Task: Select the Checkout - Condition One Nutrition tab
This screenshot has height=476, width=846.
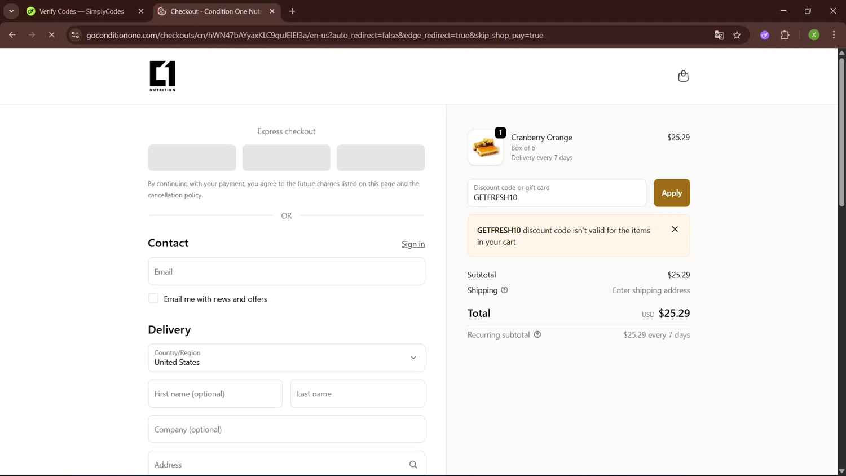Action: click(x=217, y=11)
